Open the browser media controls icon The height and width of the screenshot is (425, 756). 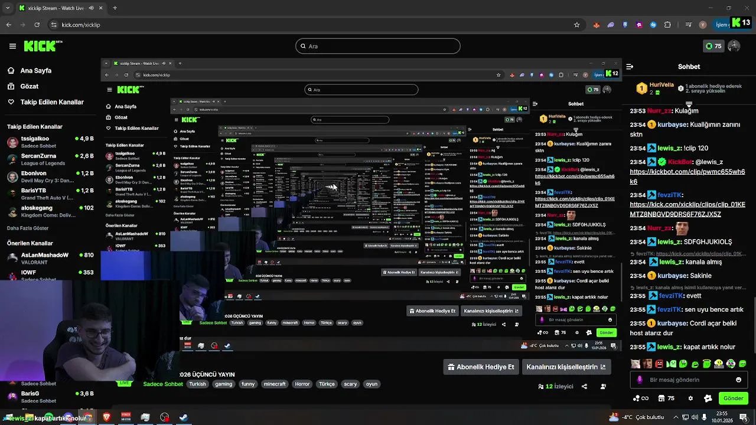pyautogui.click(x=688, y=25)
